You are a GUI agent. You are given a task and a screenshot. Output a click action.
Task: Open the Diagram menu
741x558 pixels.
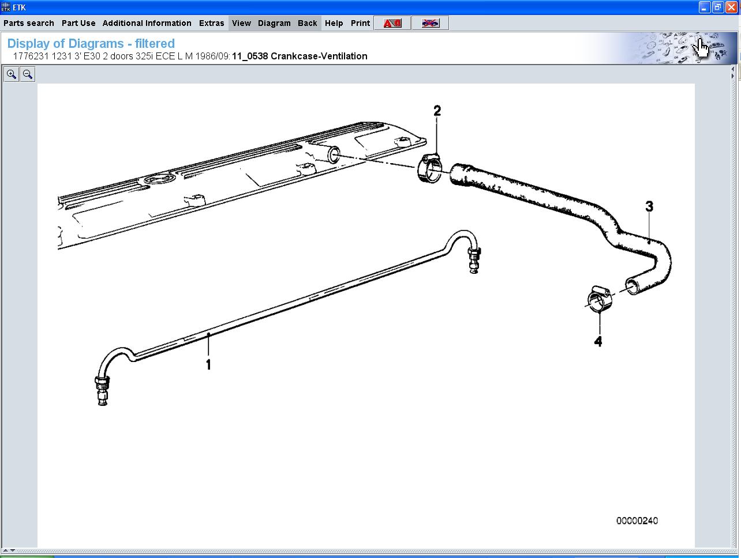tap(274, 23)
